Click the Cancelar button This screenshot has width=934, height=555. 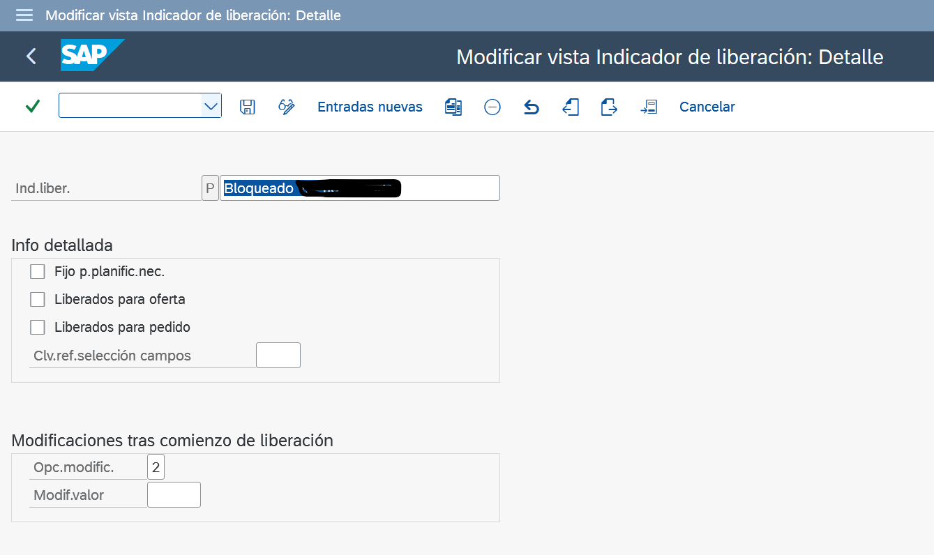pos(707,107)
